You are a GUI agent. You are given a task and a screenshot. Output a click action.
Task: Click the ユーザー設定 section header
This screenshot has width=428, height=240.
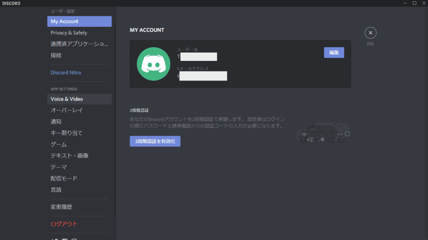coord(63,11)
